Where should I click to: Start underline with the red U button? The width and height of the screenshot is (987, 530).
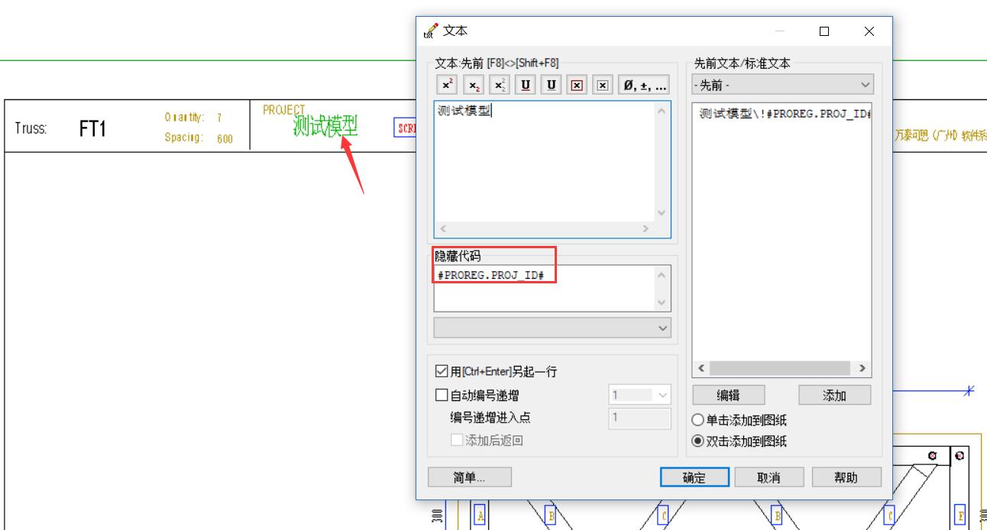[526, 85]
